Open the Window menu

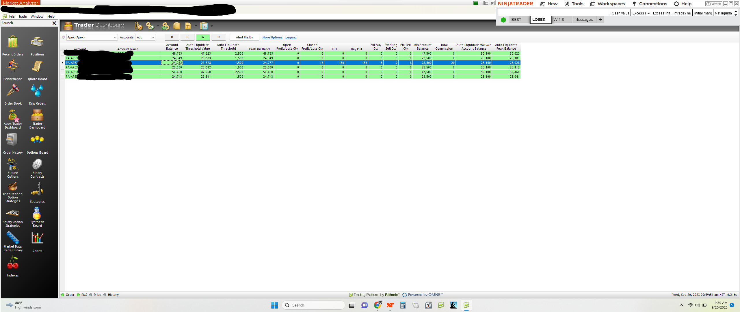[x=37, y=16]
